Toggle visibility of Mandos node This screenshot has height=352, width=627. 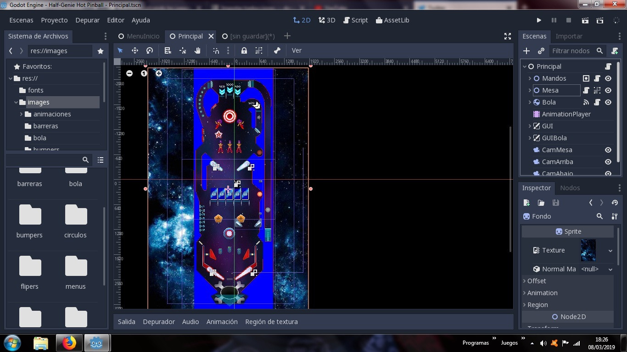(x=608, y=78)
